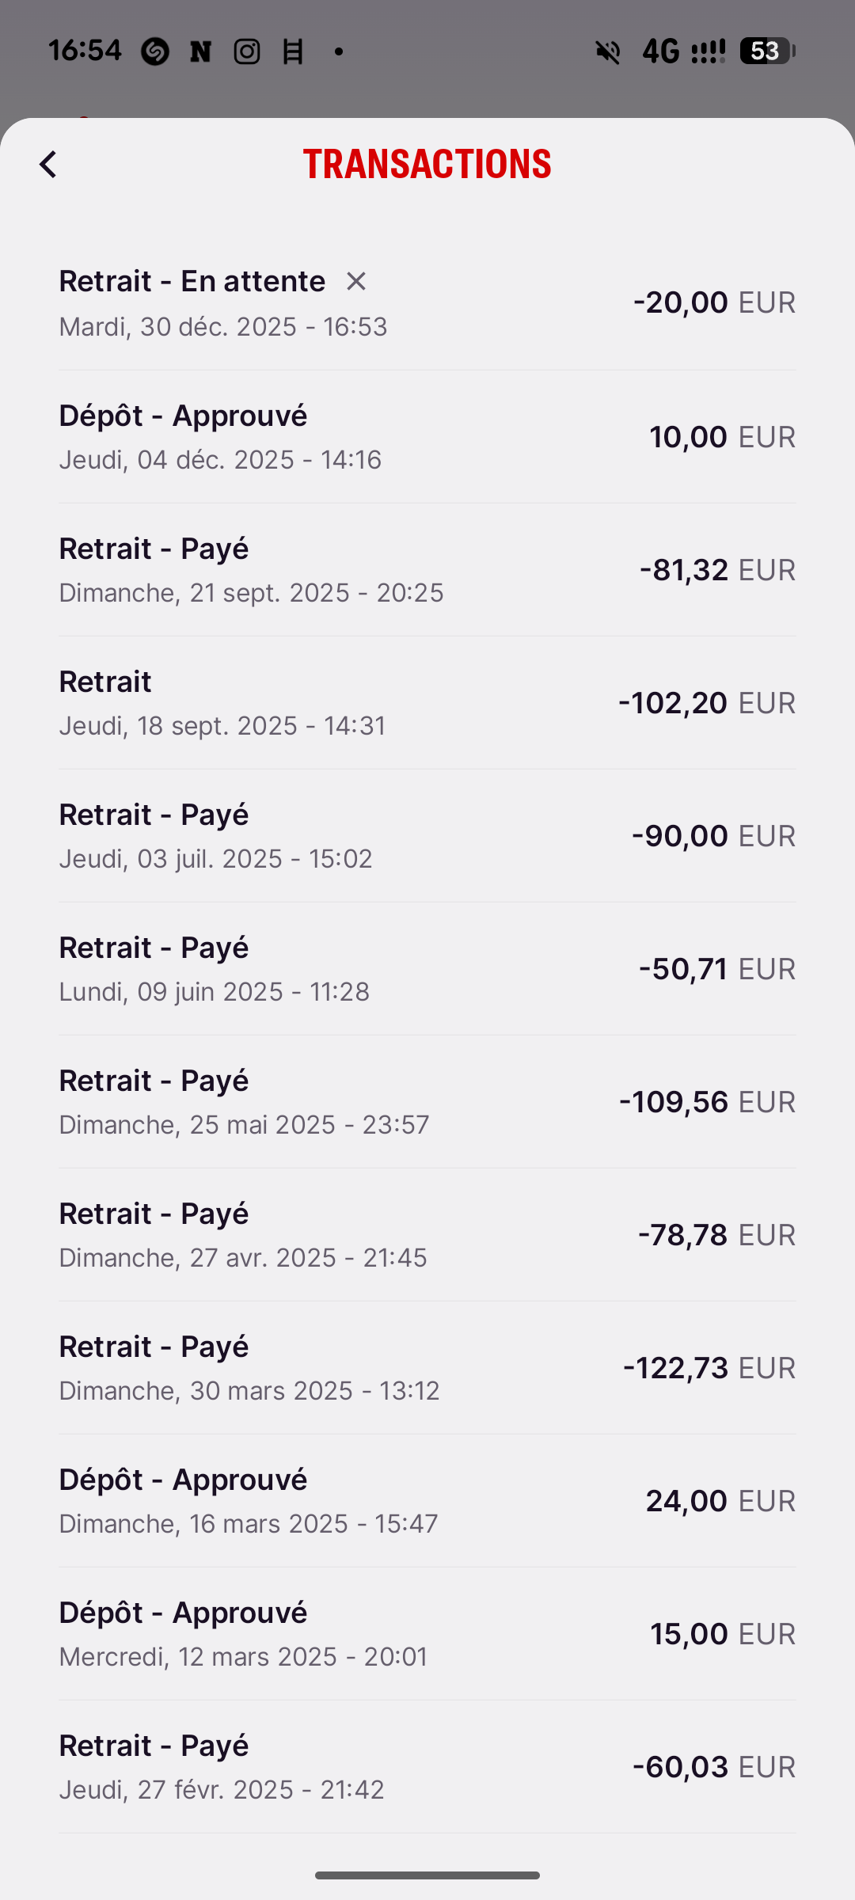The height and width of the screenshot is (1900, 855).
Task: Tap the Netflix N notification icon
Action: click(x=201, y=51)
